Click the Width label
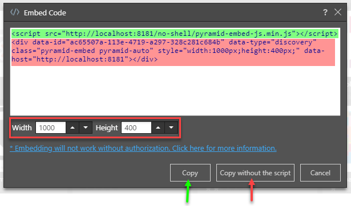 point(22,127)
